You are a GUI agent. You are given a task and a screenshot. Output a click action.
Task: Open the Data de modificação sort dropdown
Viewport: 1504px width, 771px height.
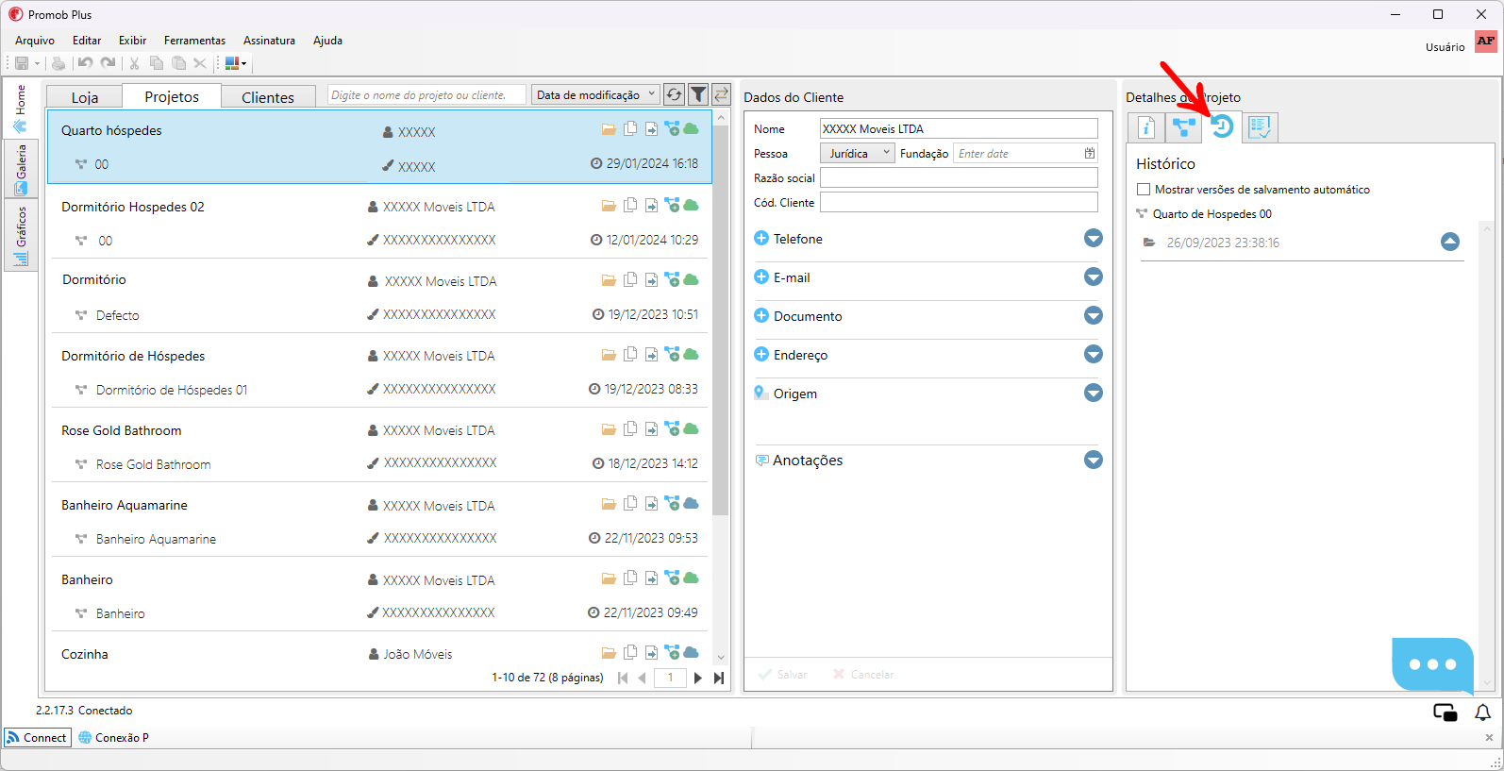coord(594,94)
